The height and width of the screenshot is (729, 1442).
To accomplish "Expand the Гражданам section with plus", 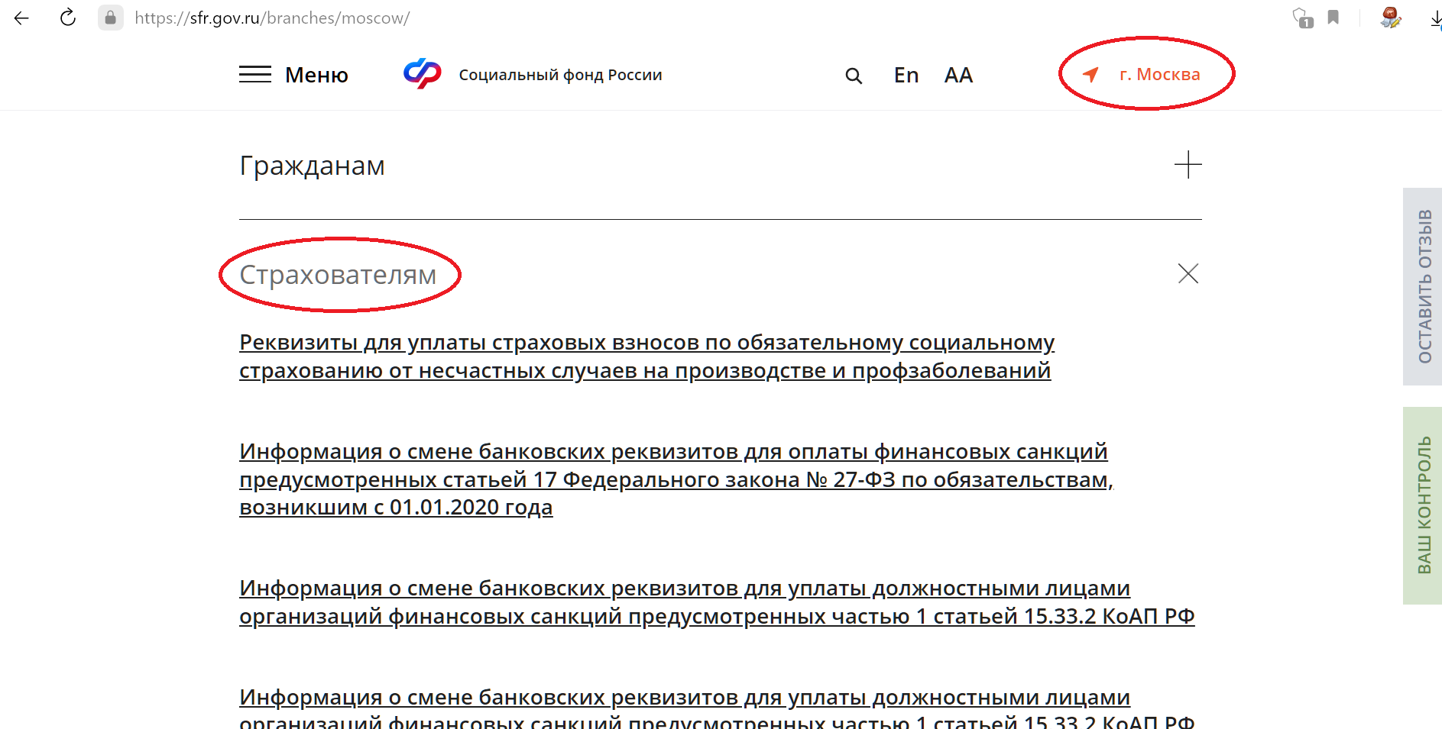I will click(1188, 165).
